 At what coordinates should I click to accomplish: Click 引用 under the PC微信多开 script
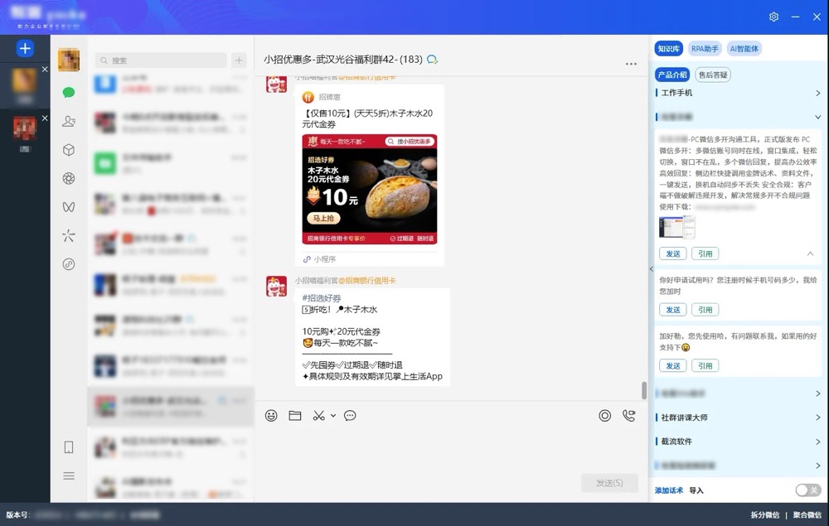[705, 253]
